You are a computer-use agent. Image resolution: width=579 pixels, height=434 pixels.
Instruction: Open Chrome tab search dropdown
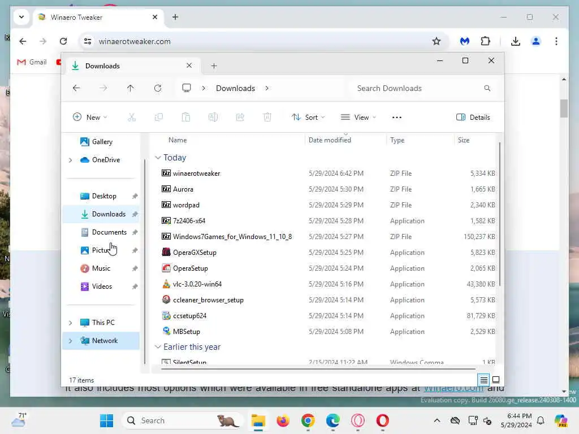(21, 17)
